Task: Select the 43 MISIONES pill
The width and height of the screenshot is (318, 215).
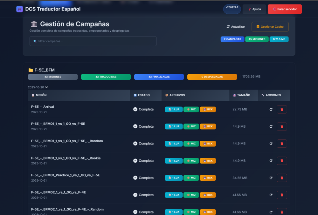Action: pos(53,77)
